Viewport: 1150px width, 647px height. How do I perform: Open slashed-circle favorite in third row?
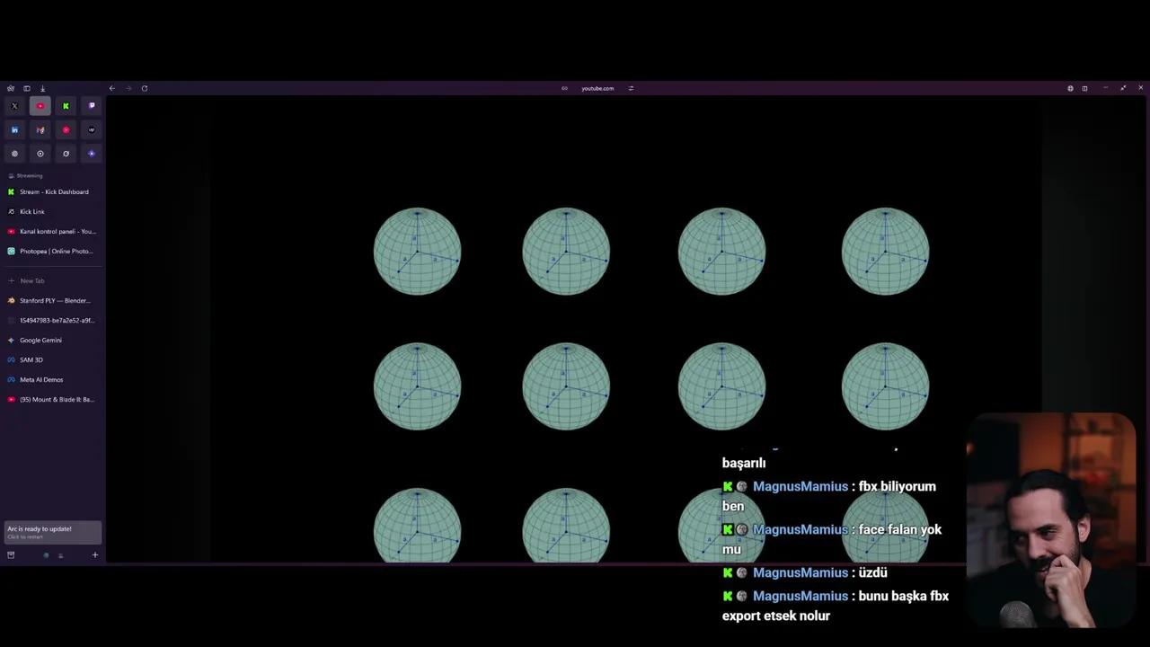pyautogui.click(x=66, y=154)
